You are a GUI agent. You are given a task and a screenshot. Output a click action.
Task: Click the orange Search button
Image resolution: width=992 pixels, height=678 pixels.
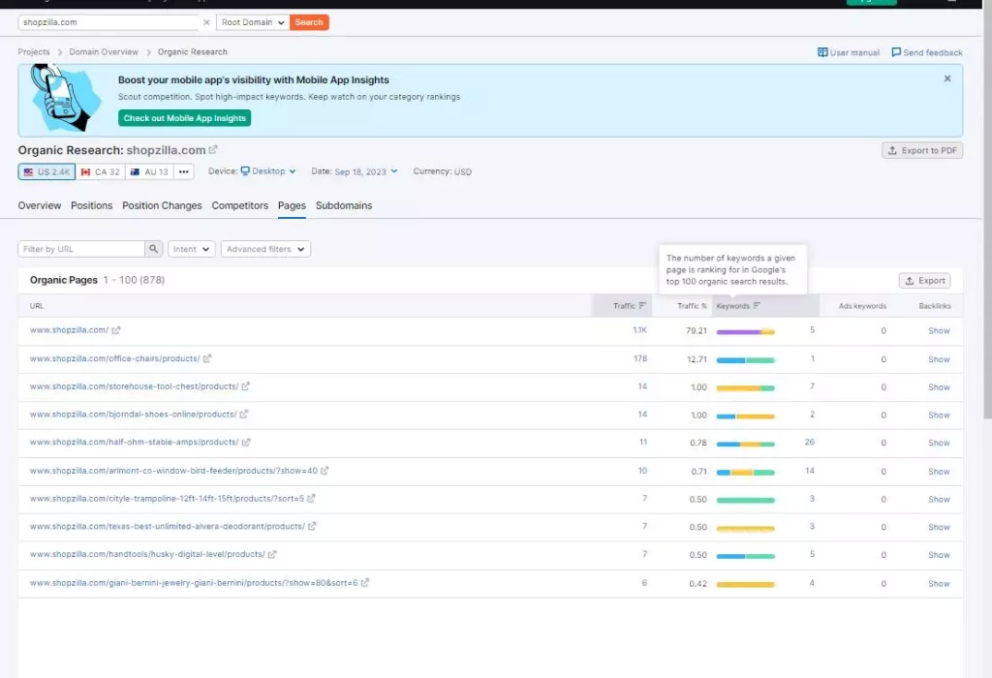[309, 22]
